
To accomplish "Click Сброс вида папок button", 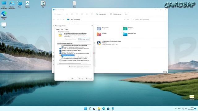I will click(84, 39).
